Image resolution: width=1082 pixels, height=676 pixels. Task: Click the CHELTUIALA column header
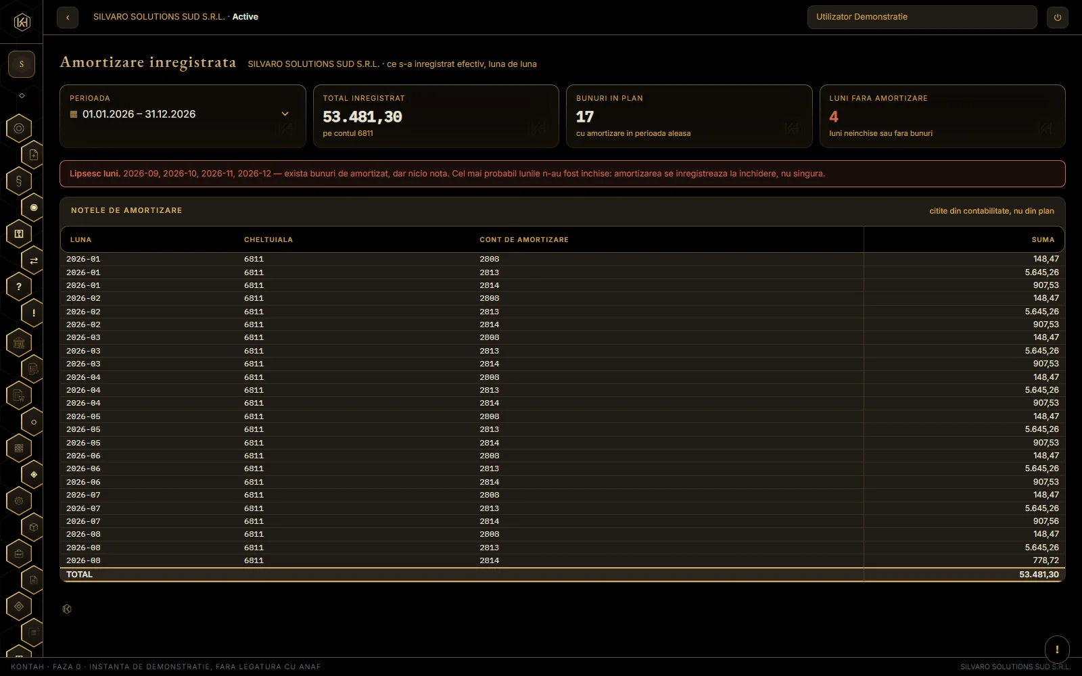click(268, 240)
